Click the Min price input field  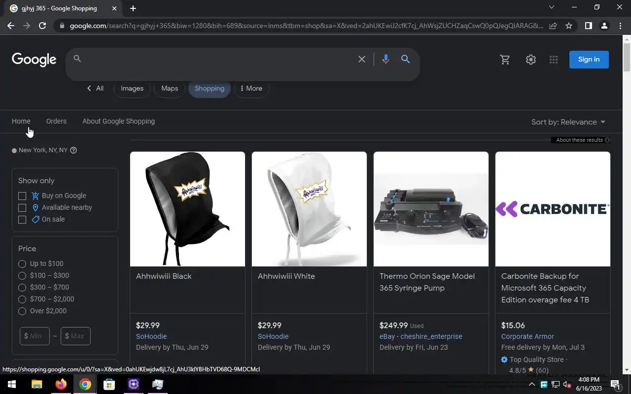coord(35,336)
